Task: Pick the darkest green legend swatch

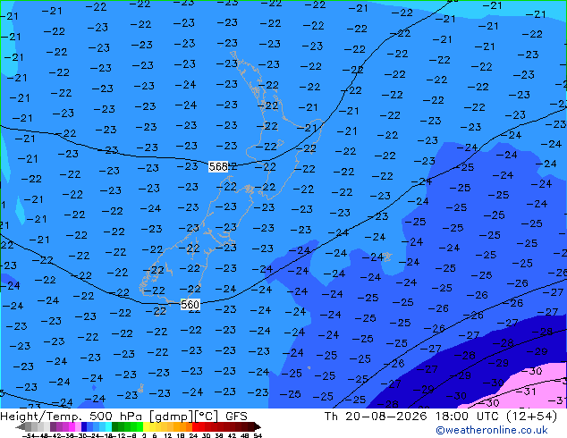Action: [x=114, y=426]
